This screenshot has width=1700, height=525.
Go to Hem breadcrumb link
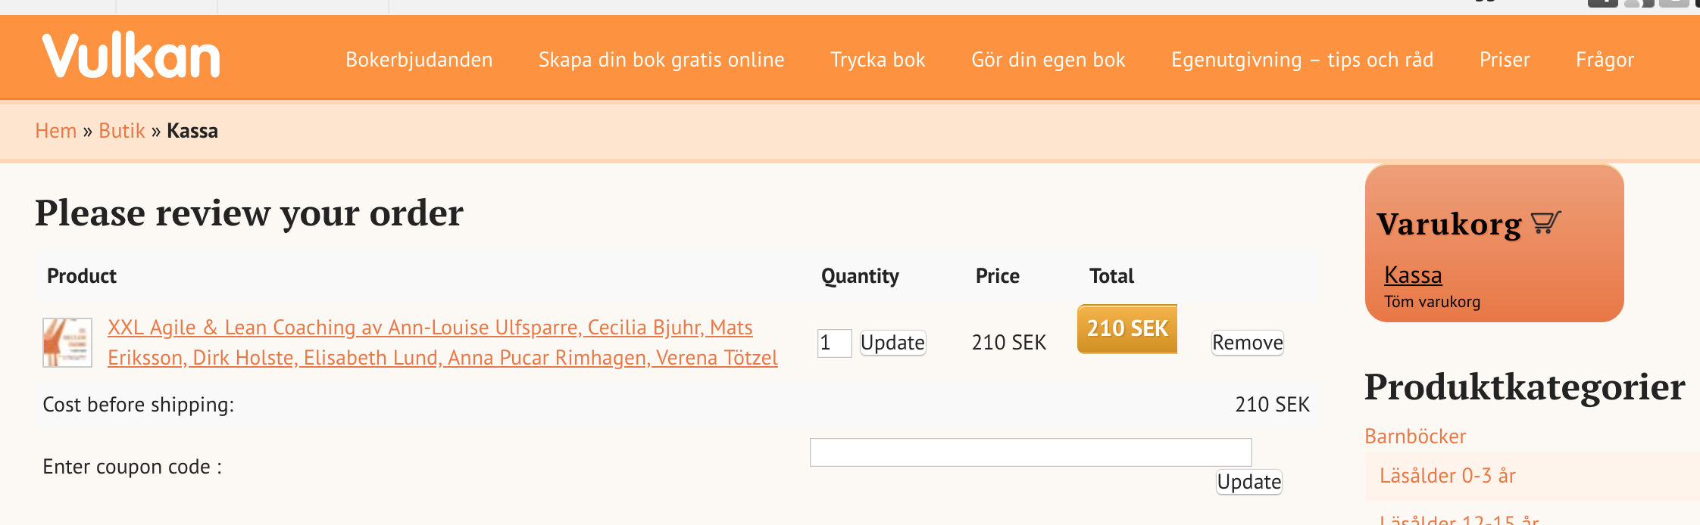[x=56, y=131]
